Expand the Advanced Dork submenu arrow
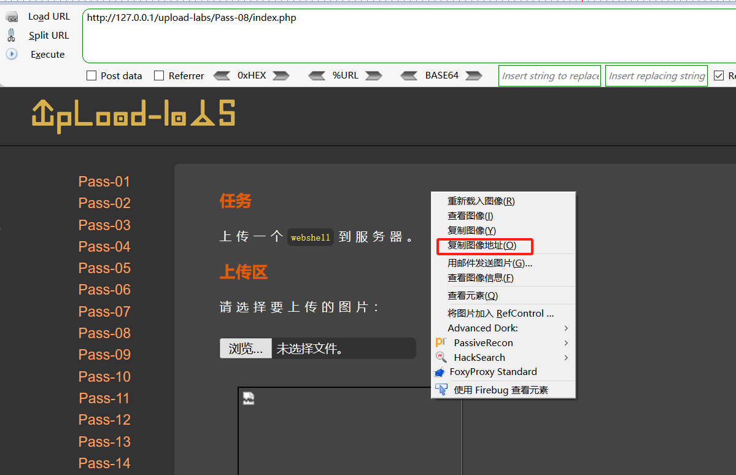Screen dimensions: 736x475 (x=566, y=328)
